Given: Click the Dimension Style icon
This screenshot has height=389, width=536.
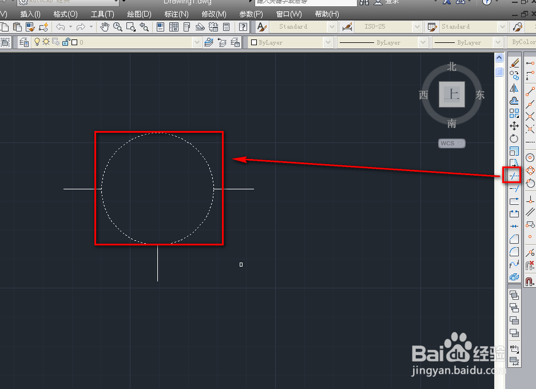Looking at the screenshot, I should tap(347, 27).
